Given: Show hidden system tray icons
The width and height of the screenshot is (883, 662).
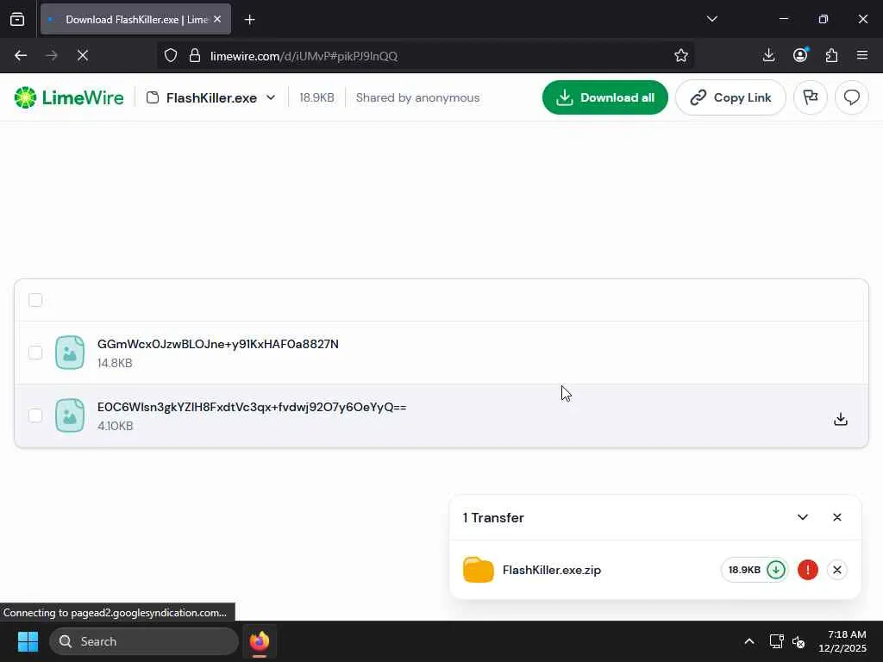Looking at the screenshot, I should (749, 641).
